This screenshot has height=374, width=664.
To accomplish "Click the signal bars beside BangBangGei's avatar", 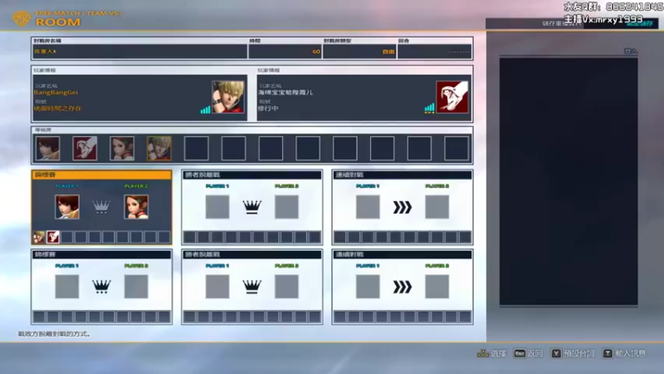I will pos(205,110).
